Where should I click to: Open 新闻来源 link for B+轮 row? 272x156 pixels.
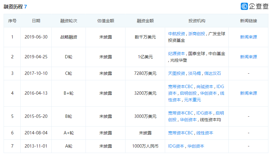pyautogui.click(x=248, y=93)
